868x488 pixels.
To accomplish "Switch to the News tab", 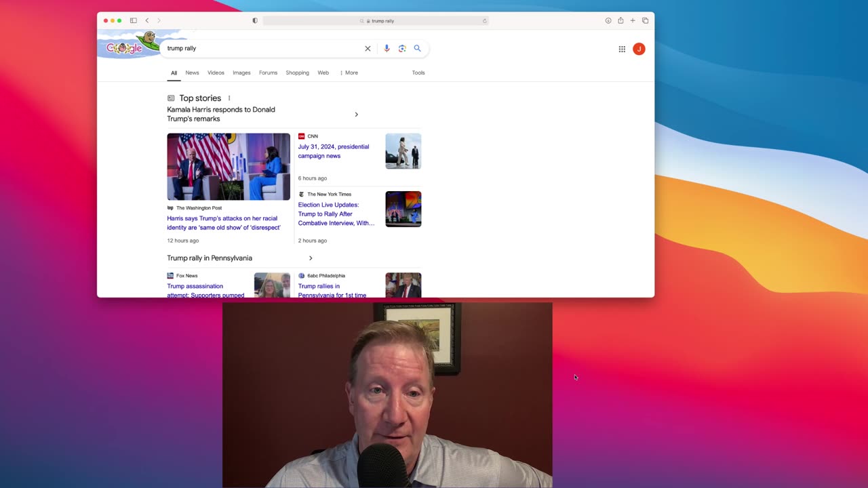I will click(193, 73).
